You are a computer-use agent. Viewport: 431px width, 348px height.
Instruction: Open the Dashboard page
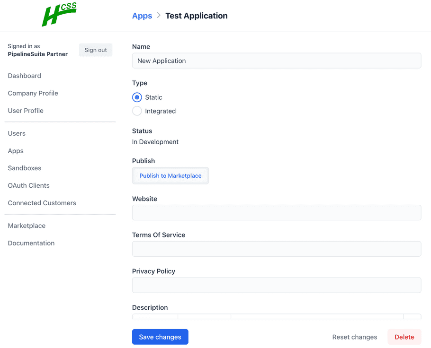click(24, 76)
